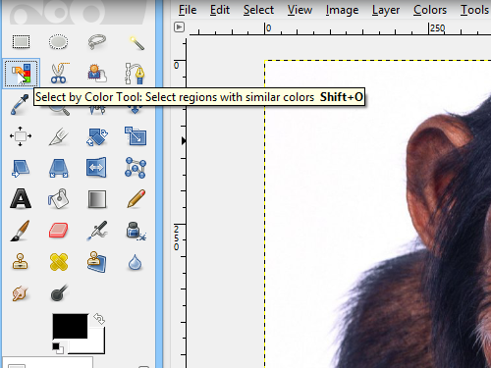Activate the Flip tool
Viewport: 491px width, 368px height.
96,168
